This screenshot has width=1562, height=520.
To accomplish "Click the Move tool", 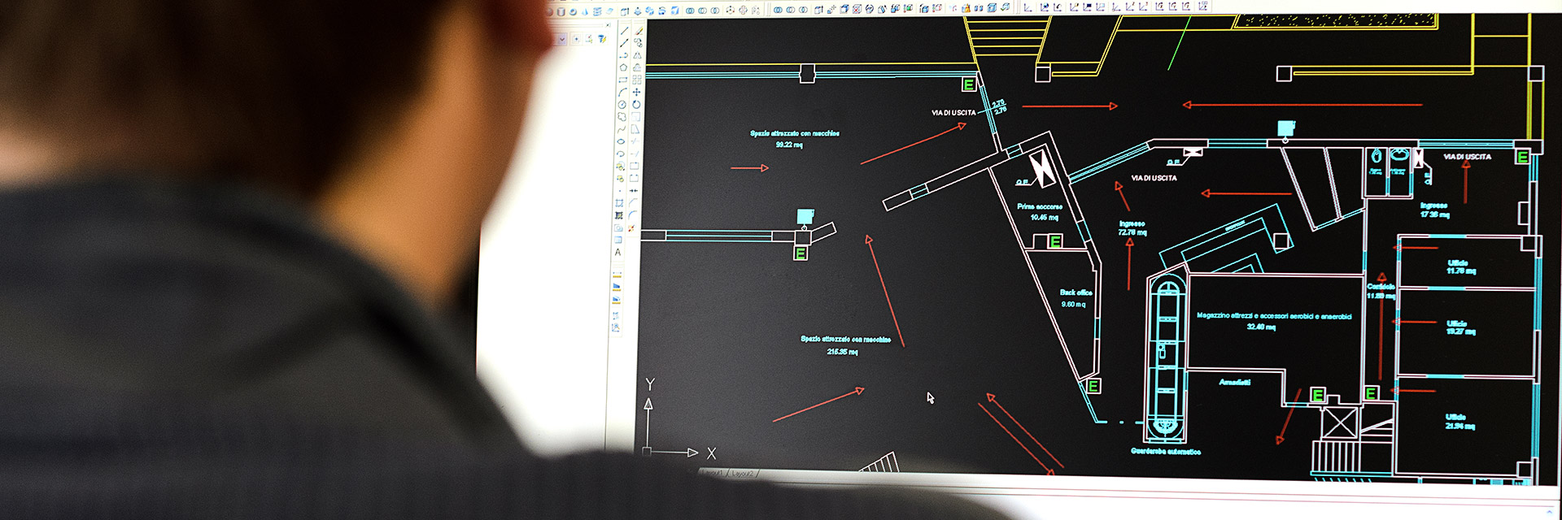I will pyautogui.click(x=636, y=91).
